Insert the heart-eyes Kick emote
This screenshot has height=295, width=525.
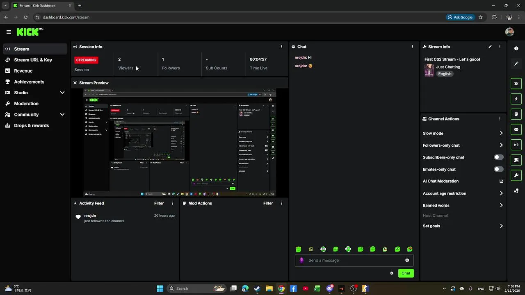tap(410, 249)
